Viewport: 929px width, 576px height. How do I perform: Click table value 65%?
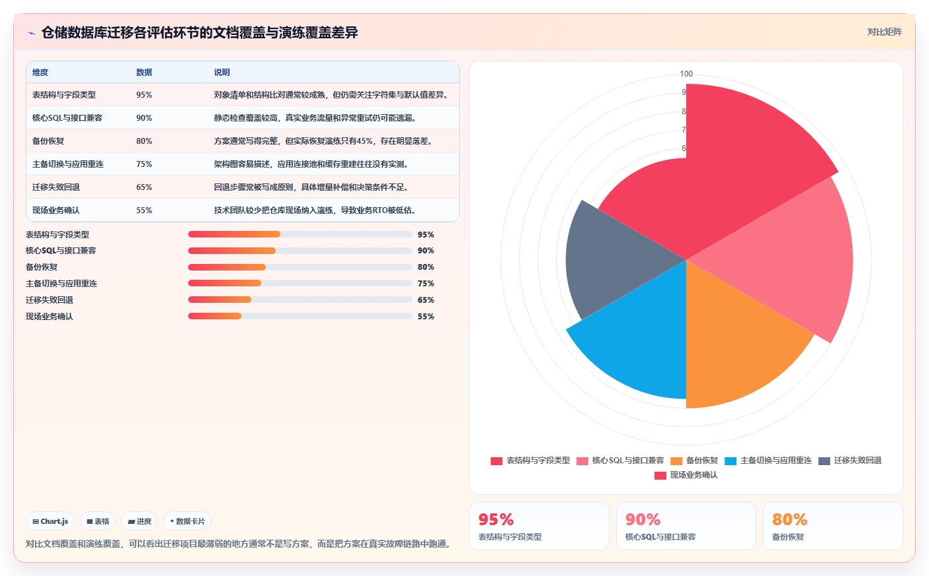144,187
